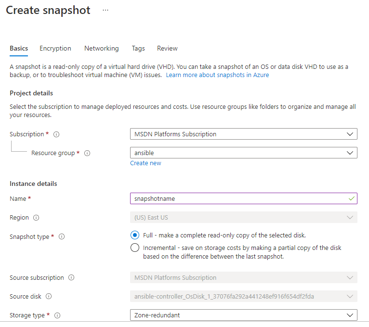Click the Source disk label text
Image resolution: width=369 pixels, height=327 pixels.
tap(26, 297)
